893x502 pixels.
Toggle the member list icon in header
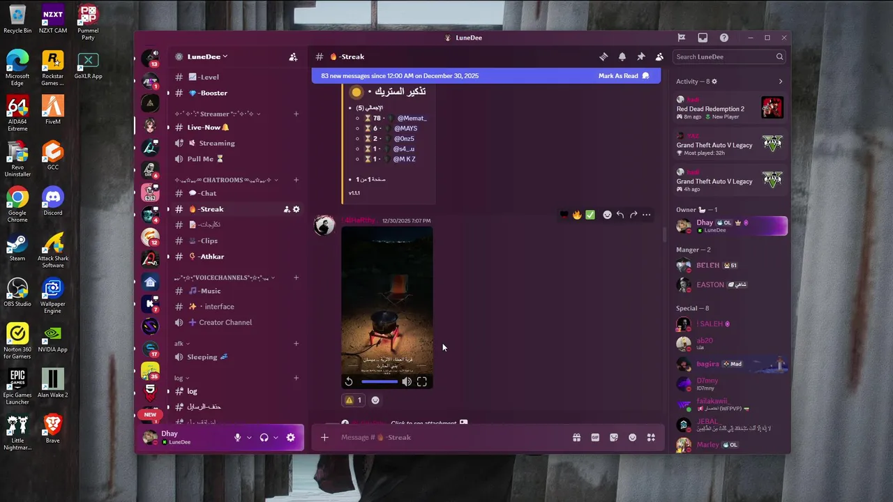(659, 57)
